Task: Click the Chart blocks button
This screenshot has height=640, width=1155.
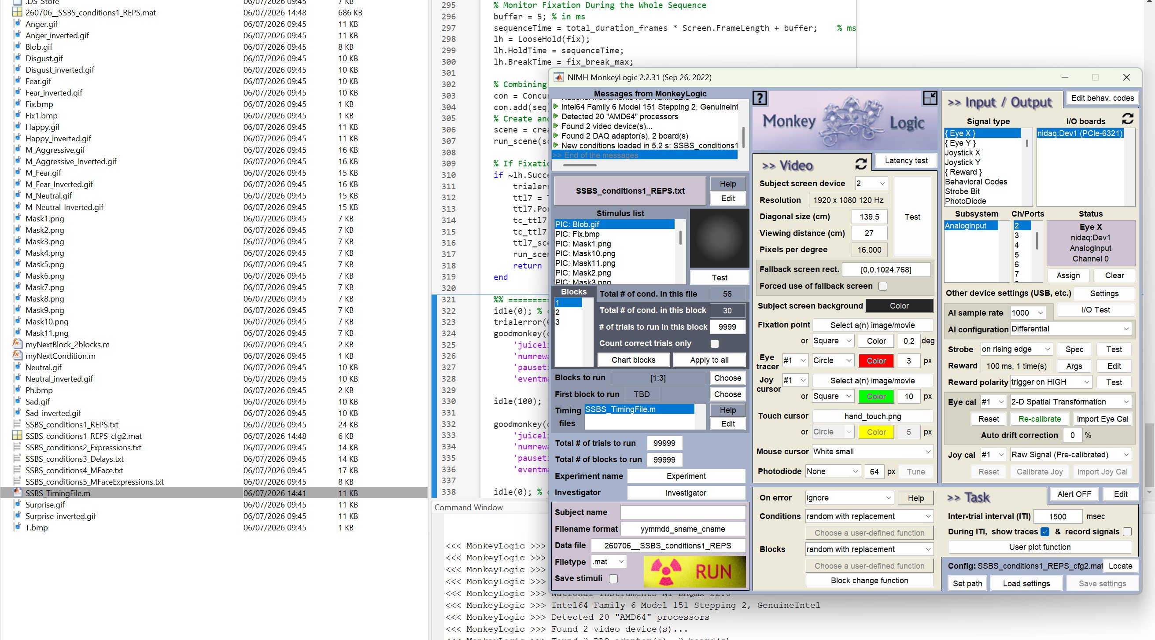Action: [x=633, y=360]
